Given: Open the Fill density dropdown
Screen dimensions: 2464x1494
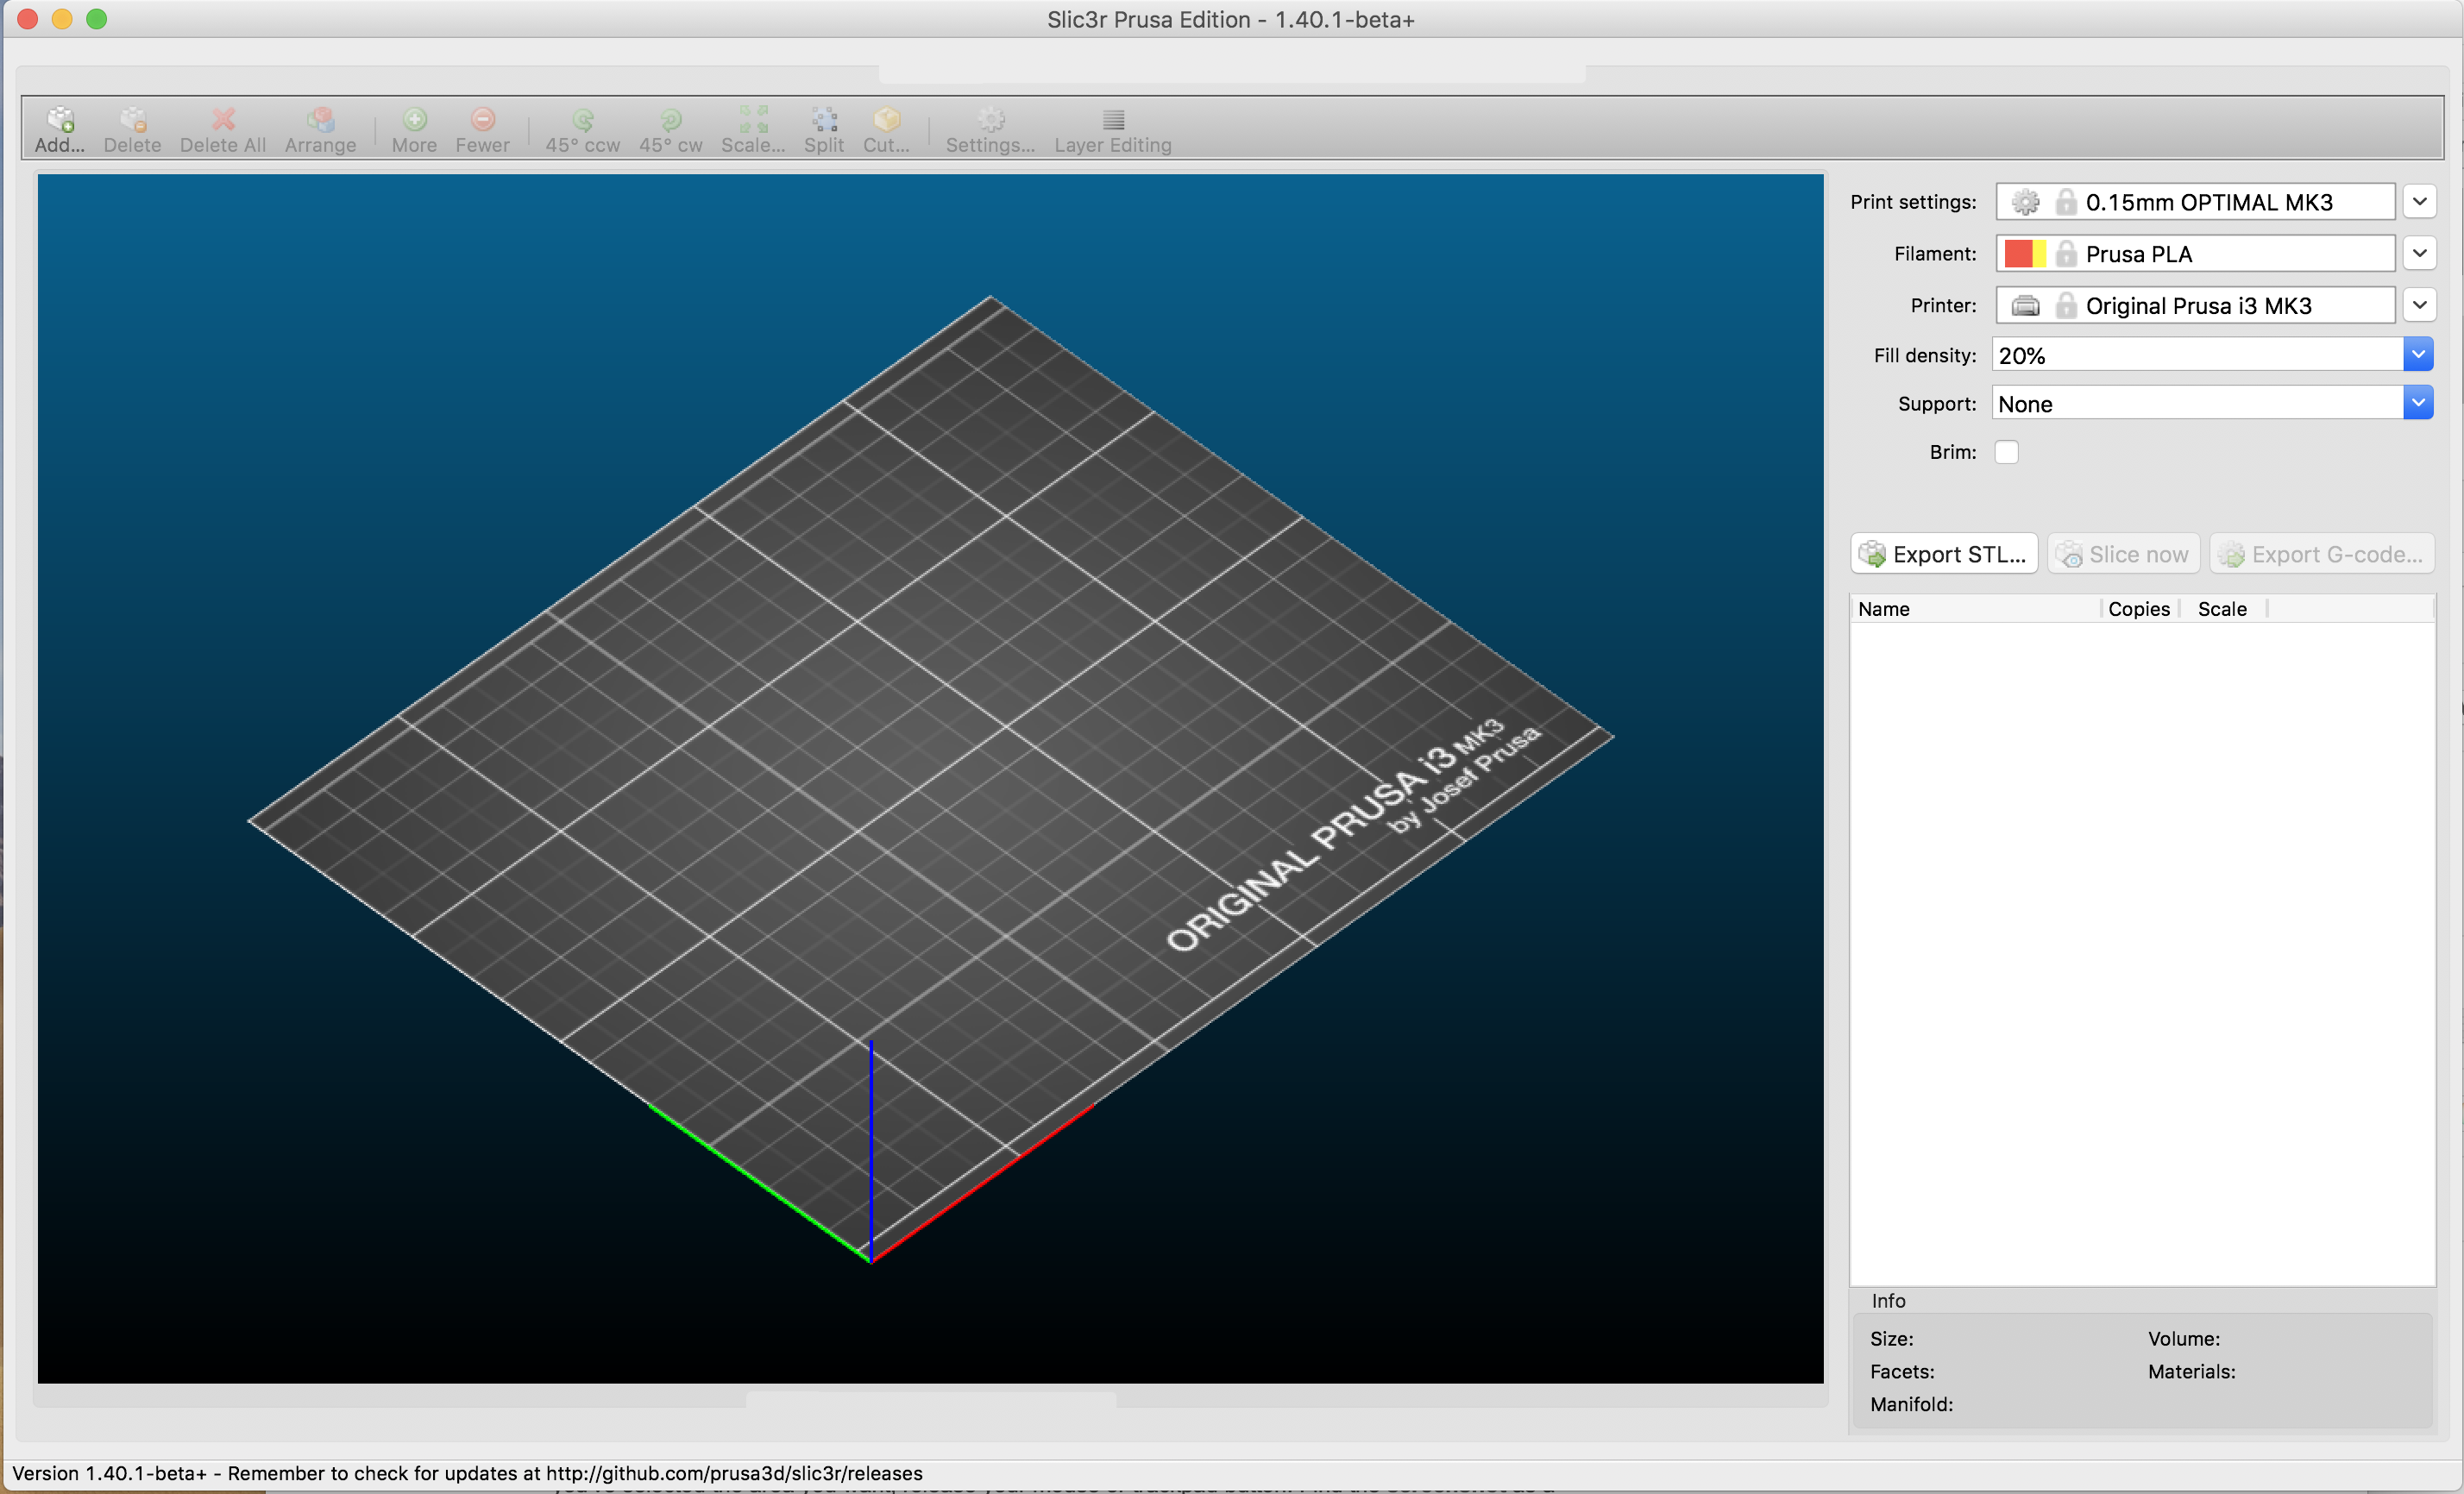Looking at the screenshot, I should (x=2419, y=354).
